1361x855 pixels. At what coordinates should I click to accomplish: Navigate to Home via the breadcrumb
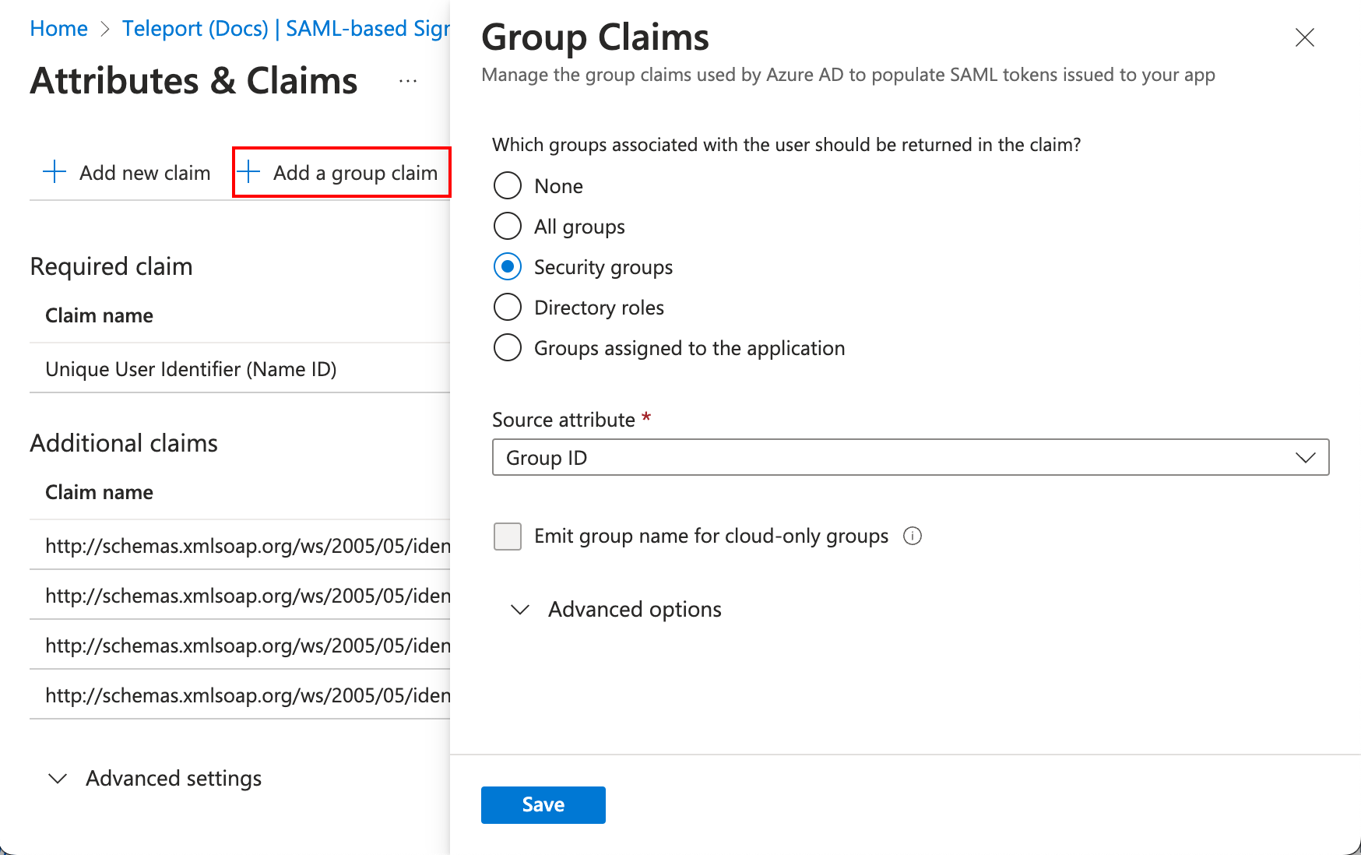58,28
